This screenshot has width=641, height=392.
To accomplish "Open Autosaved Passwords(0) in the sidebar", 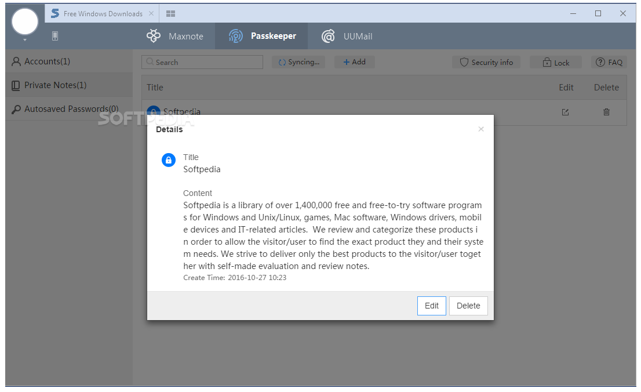I will pyautogui.click(x=68, y=109).
